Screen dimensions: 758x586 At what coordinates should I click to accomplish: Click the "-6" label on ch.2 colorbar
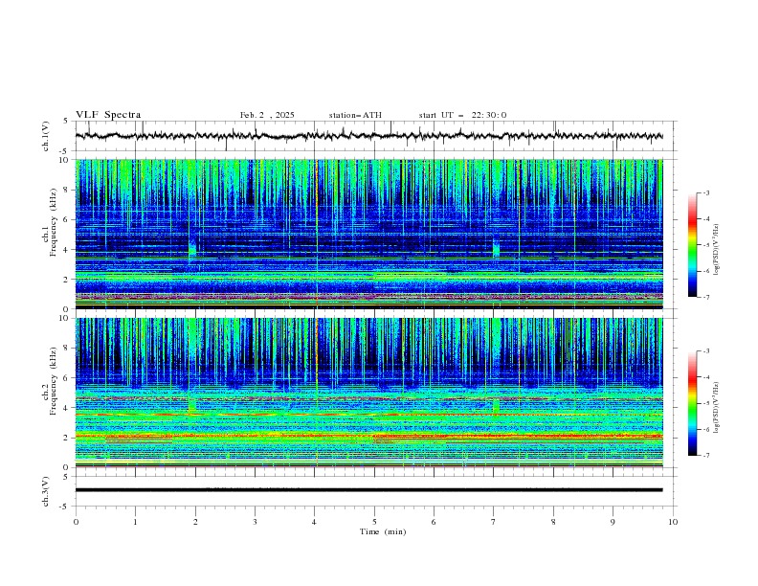click(x=705, y=429)
